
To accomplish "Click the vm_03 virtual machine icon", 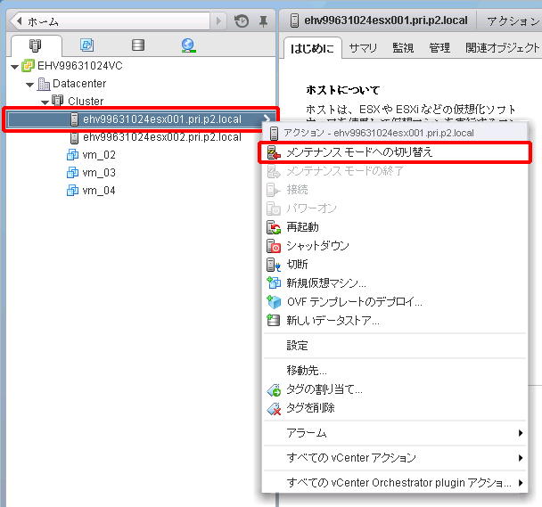I will tap(72, 173).
